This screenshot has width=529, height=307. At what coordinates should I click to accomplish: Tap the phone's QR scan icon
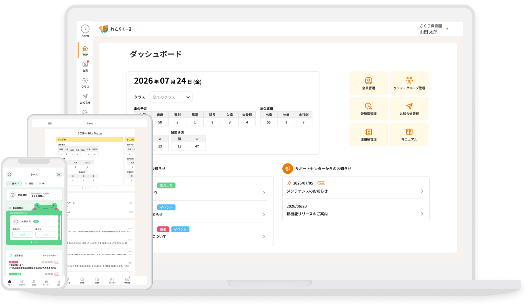[x=59, y=174]
